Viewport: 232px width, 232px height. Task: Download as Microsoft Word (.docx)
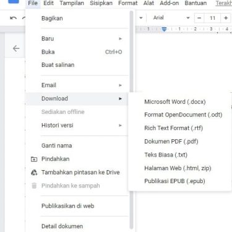tap(179, 101)
